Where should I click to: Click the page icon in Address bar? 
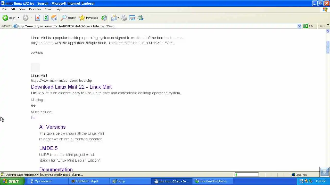tap(15, 26)
